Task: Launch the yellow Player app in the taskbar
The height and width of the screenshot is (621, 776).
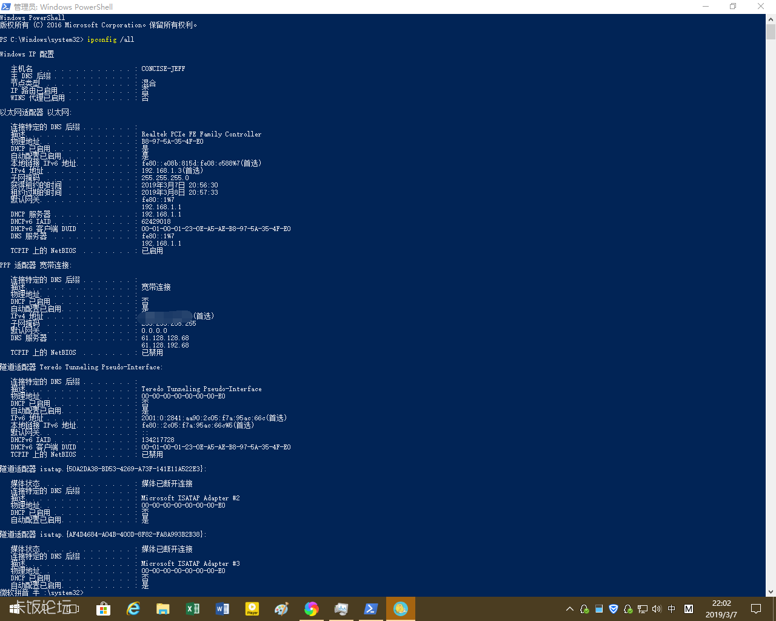Action: coord(252,609)
